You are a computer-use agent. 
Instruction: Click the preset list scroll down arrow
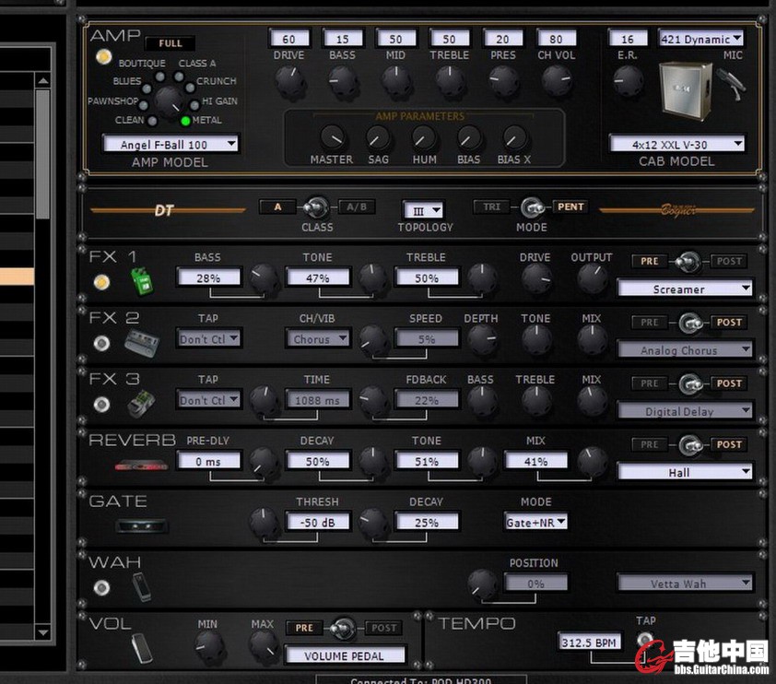[43, 632]
